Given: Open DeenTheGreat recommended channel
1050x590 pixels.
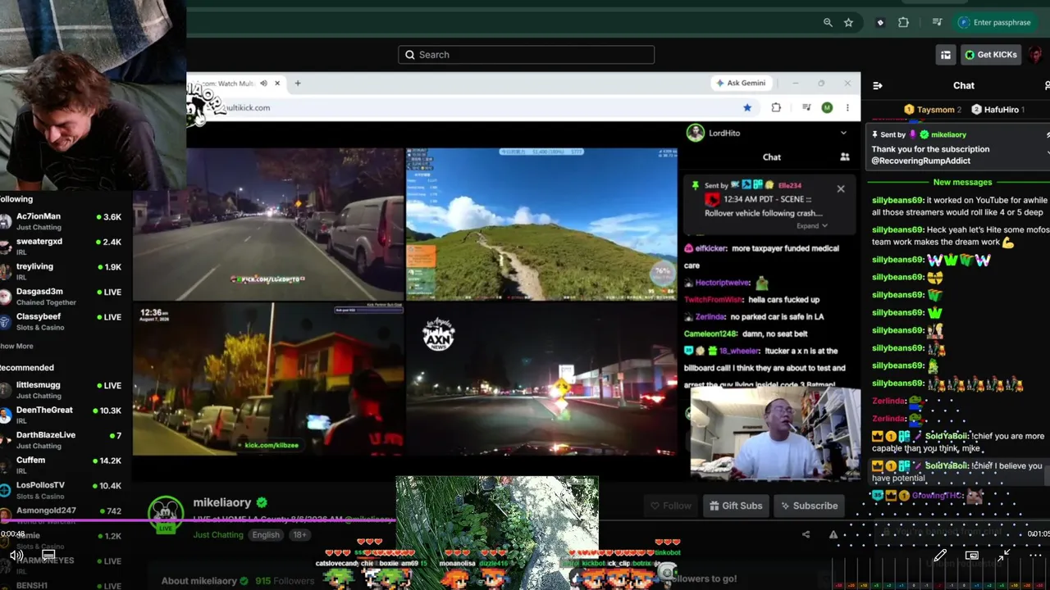Looking at the screenshot, I should (x=62, y=415).
